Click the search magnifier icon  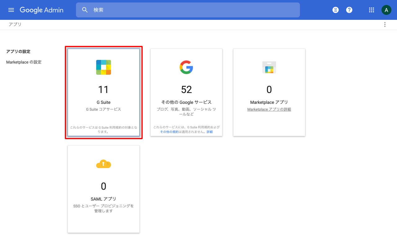tap(85, 10)
